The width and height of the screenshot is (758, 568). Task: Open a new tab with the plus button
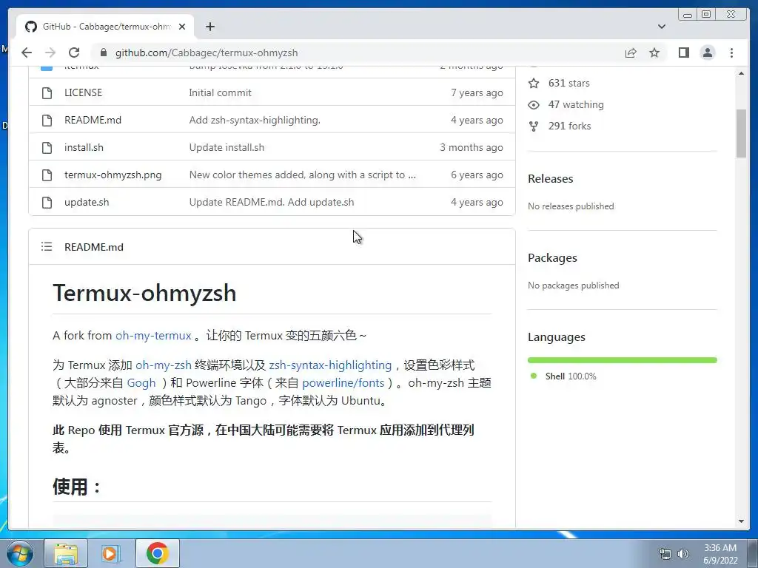[x=209, y=27]
